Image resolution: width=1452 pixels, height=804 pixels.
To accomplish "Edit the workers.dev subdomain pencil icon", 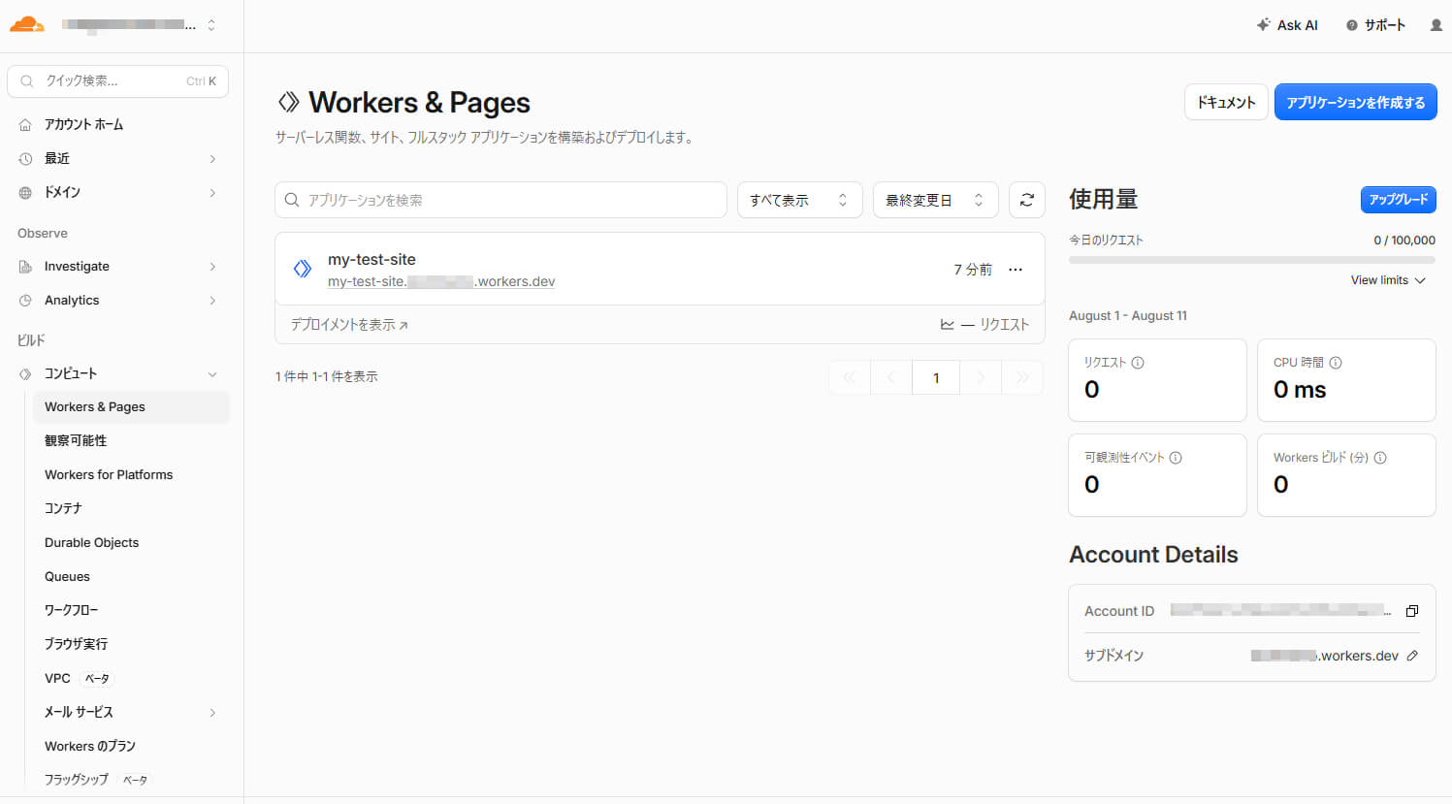I will pos(1412,656).
